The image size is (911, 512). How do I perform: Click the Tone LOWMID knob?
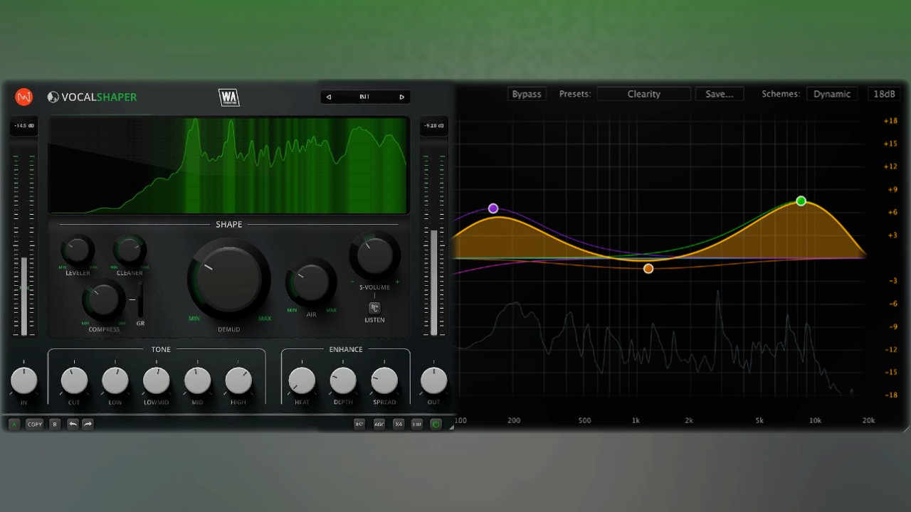156,381
